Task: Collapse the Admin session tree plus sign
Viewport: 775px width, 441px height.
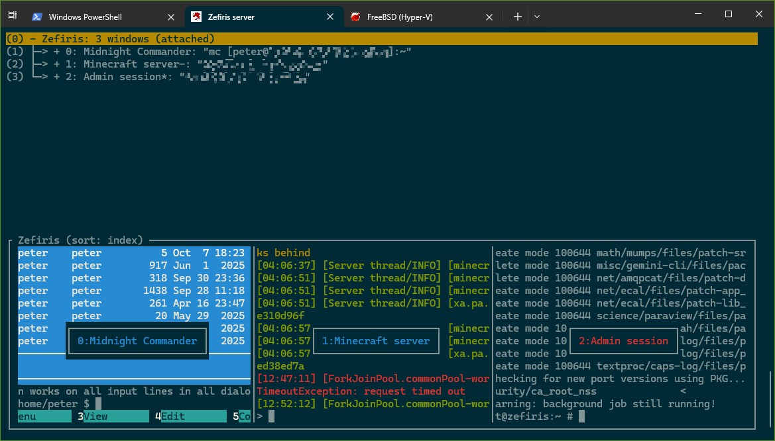Action: pos(57,77)
